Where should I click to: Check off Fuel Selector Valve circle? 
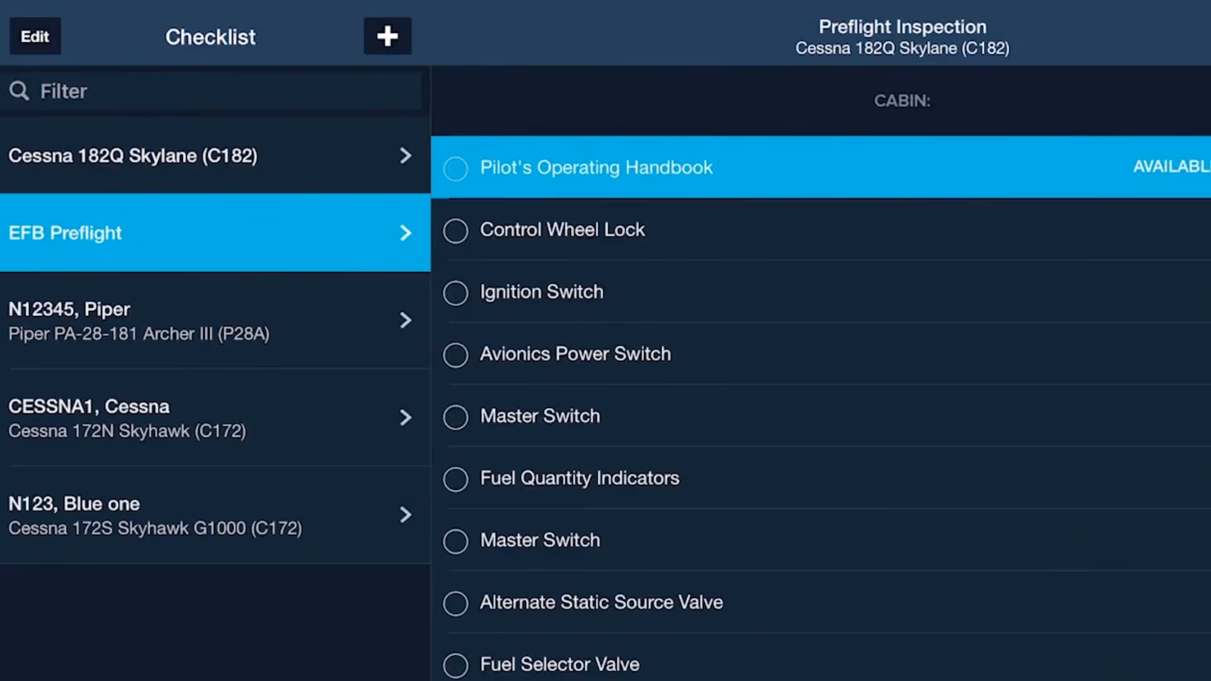455,665
